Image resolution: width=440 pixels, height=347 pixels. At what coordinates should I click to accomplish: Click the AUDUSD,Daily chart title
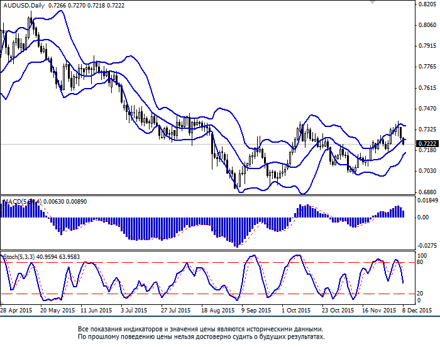coord(24,5)
